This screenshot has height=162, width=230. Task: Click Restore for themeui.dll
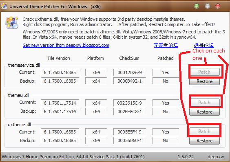click(204, 112)
